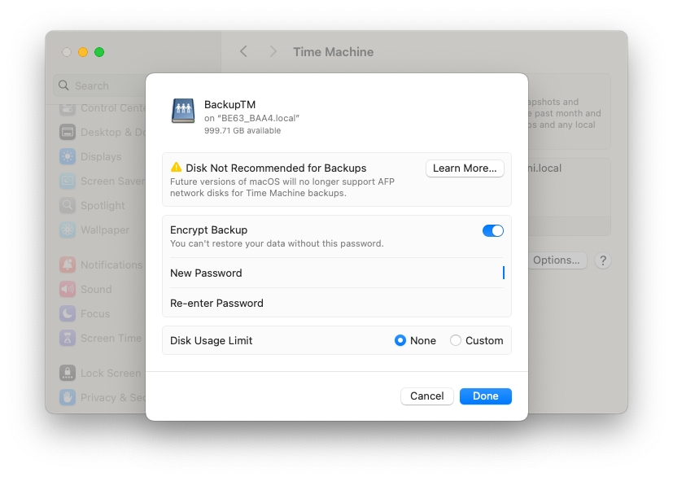Image resolution: width=673 pixels, height=481 pixels.
Task: Click the 'Disk Not Recommended for Backups' heading
Action: (276, 168)
